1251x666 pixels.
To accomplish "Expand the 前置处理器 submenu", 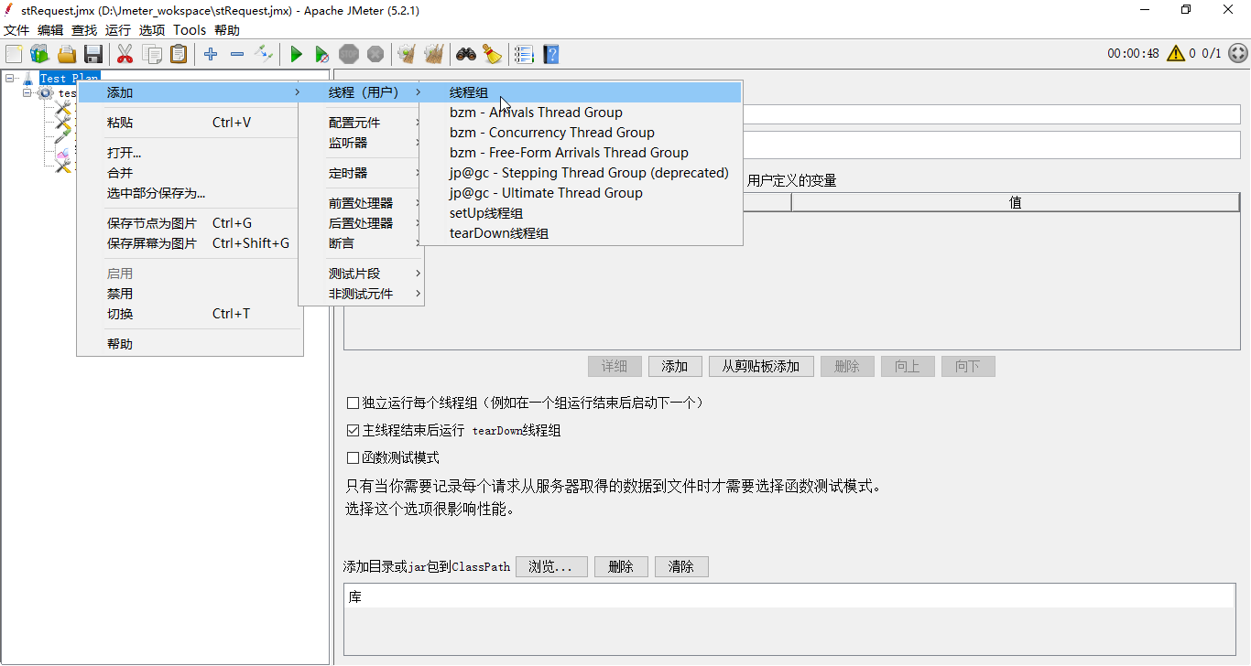I will pos(361,203).
